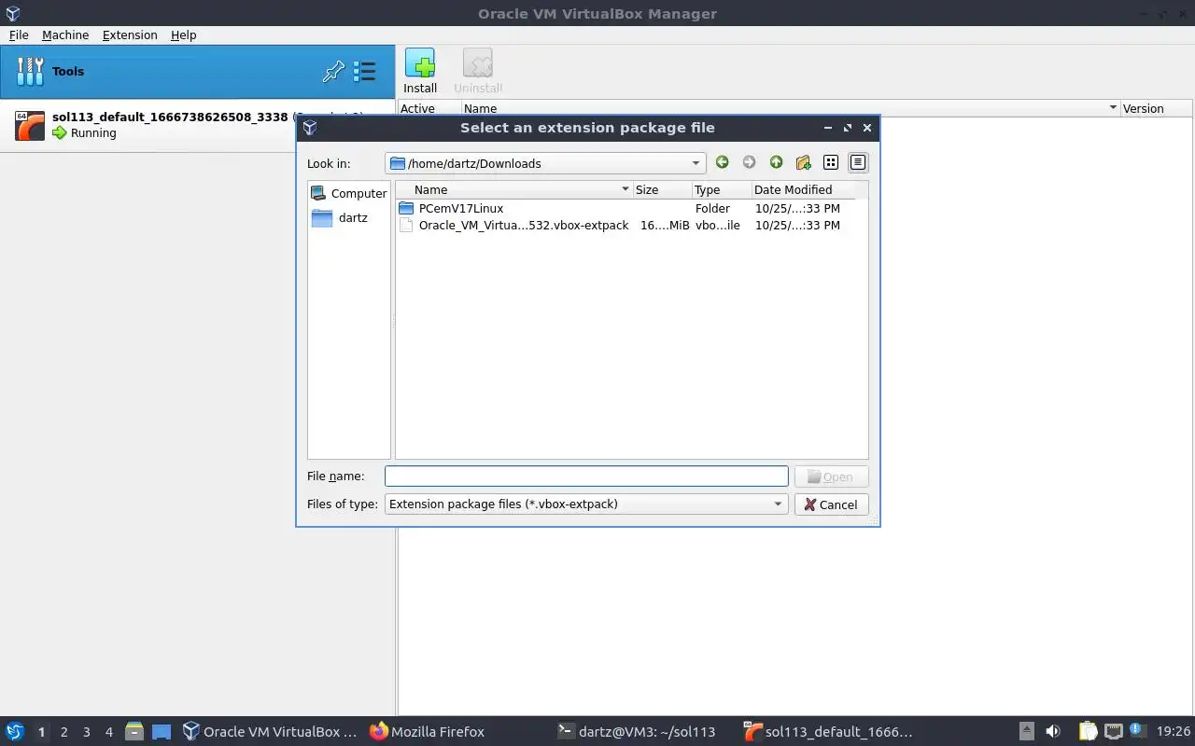Switch to Mozilla Firefox in taskbar
1195x746 pixels.
pos(427,731)
